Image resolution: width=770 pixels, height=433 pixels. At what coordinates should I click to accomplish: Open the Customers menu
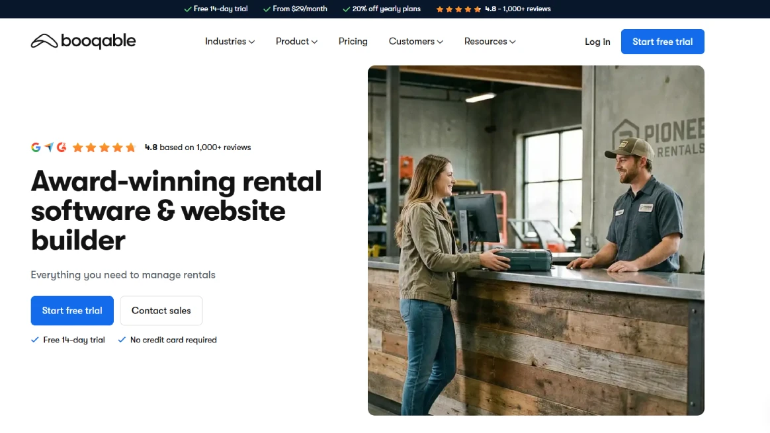coord(415,41)
